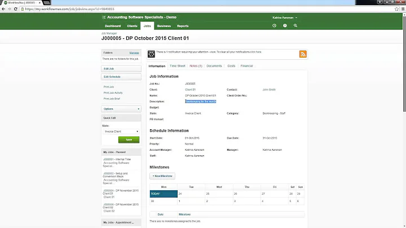Click the Job Manager breadcrumb link
The height and width of the screenshot is (228, 406).
(x=109, y=33)
